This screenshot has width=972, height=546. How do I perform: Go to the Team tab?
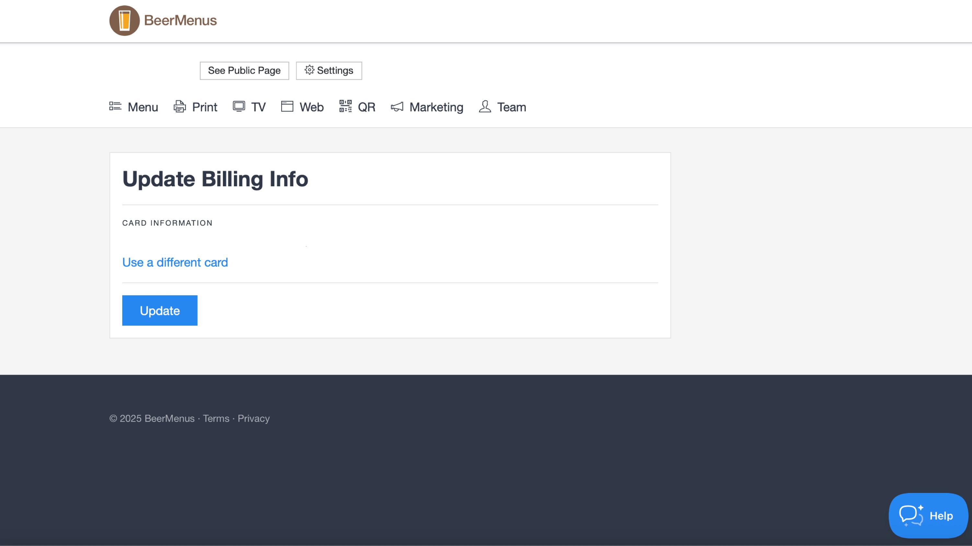[511, 107]
